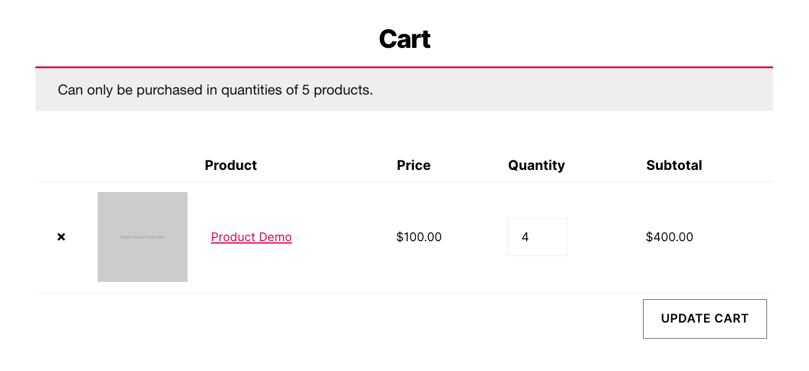Click the blank header cell above the remove icon

pyautogui.click(x=61, y=165)
